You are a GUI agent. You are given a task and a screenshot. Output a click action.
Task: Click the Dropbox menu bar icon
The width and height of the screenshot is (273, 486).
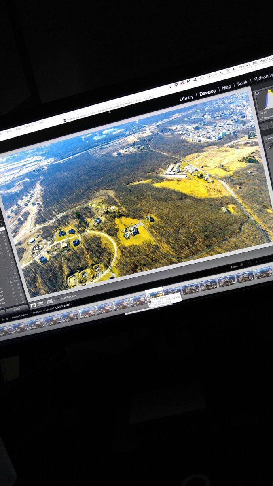176,85
